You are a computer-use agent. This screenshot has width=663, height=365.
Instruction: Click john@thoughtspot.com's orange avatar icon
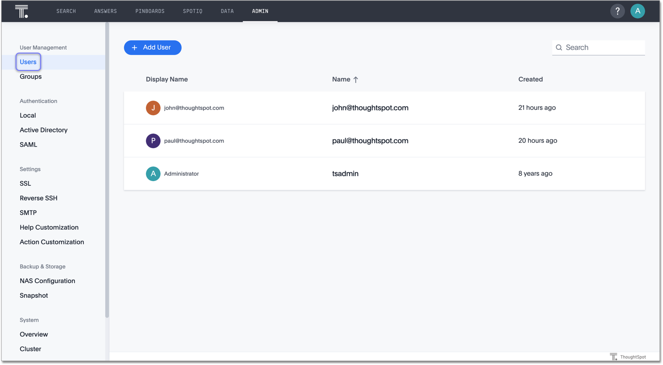tap(153, 108)
